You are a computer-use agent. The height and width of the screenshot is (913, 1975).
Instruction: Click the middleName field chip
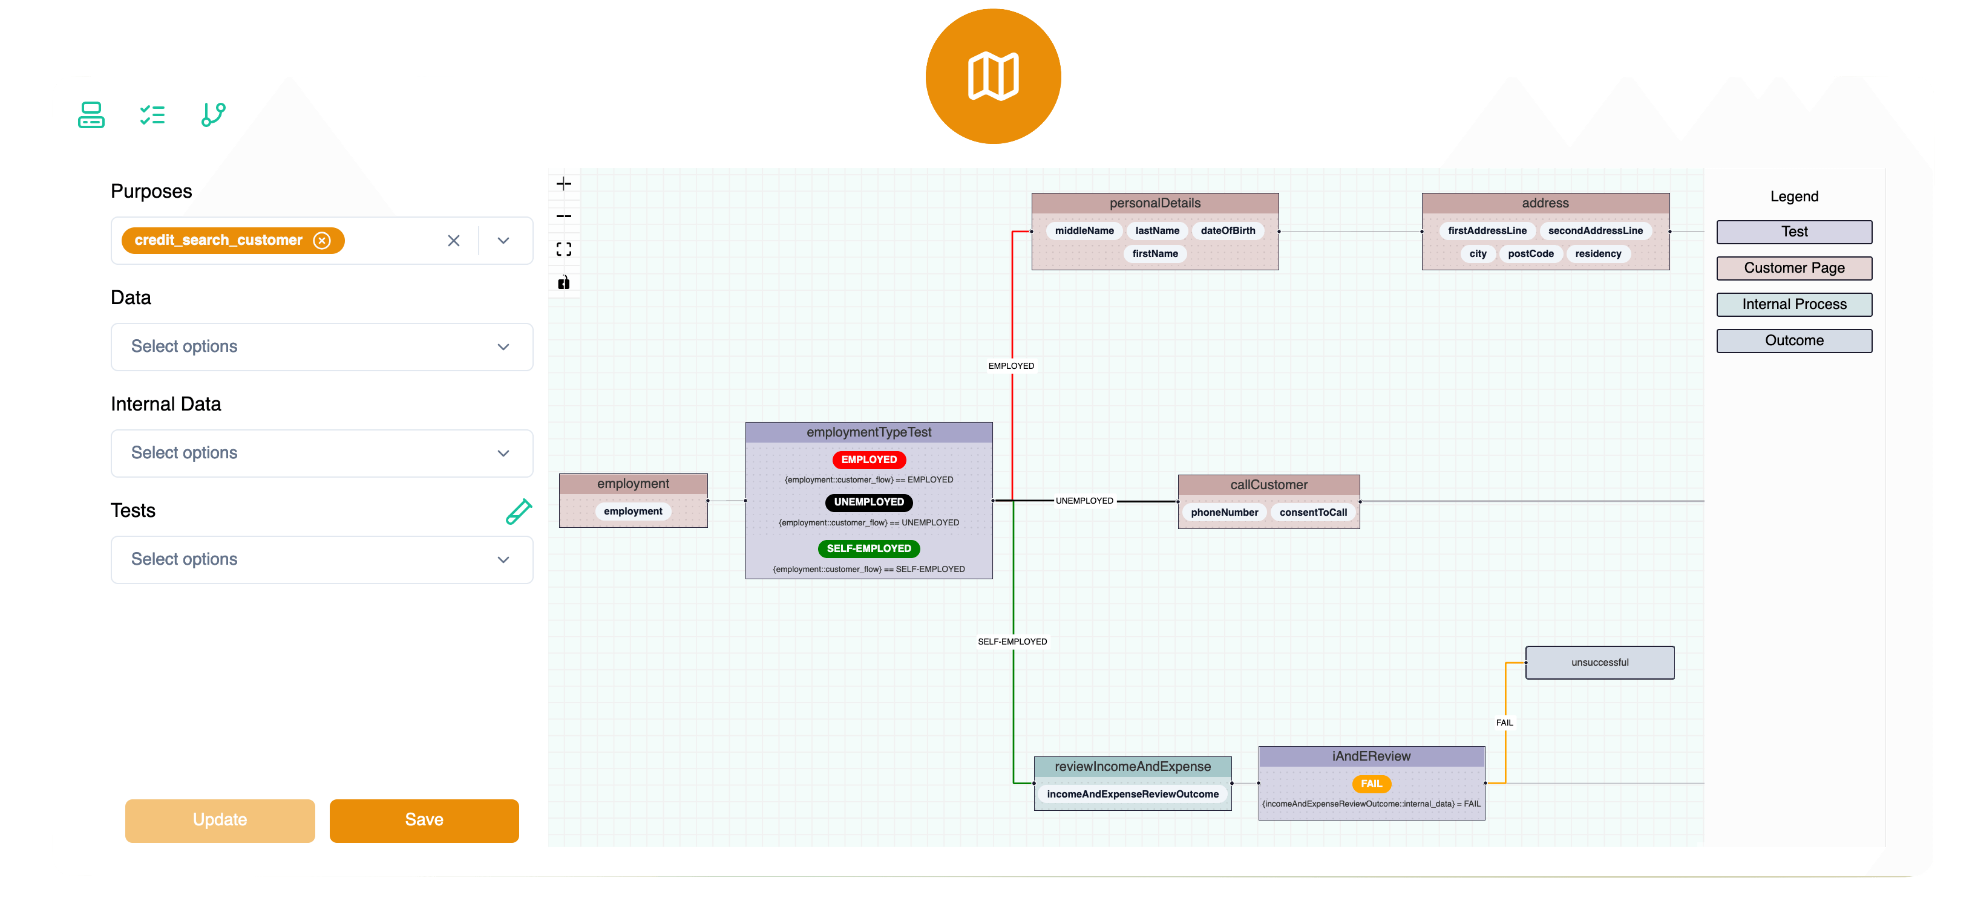pos(1084,232)
